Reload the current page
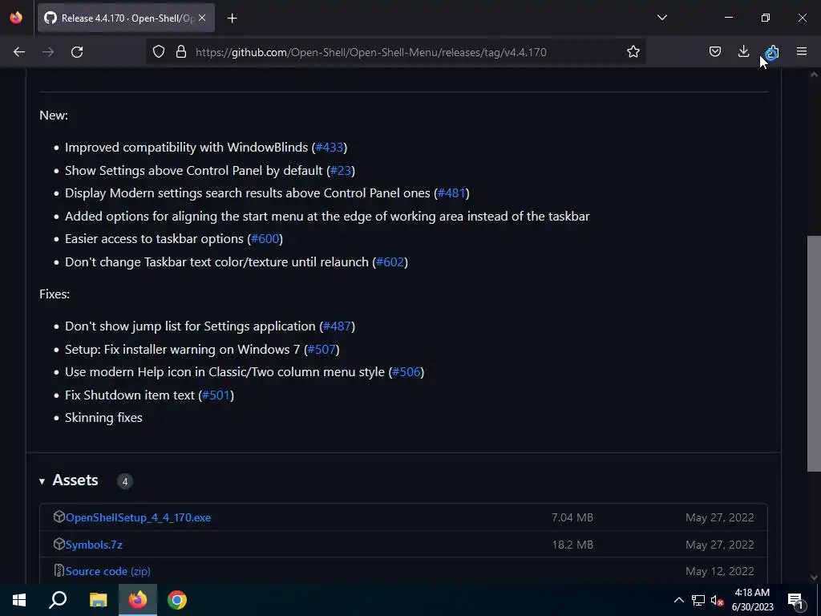 tap(77, 52)
